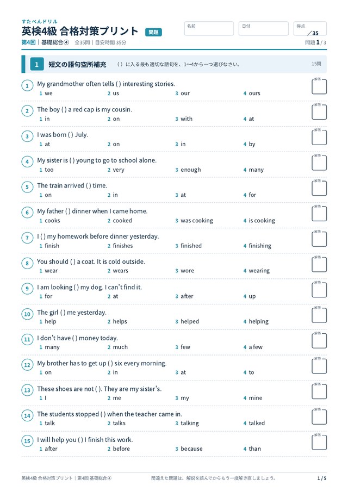Image resolution: width=348 pixels, height=492 pixels.
Task: Click the circled question number 8
Action: click(27, 263)
